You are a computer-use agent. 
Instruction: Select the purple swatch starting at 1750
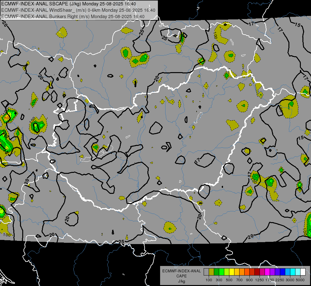pyautogui.click(x=273, y=272)
